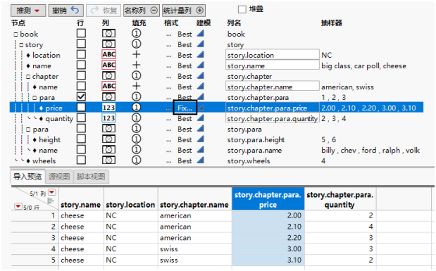Click the modeling type icon for wheels
Image resolution: width=436 pixels, height=271 pixels.
pos(201,160)
